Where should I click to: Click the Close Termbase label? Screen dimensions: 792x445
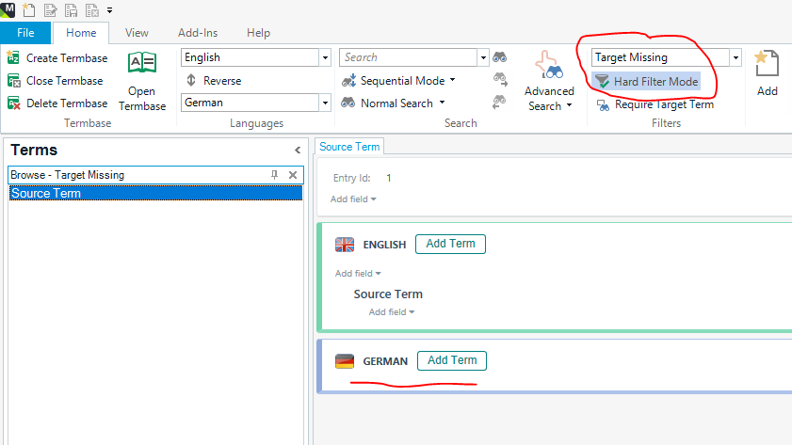[65, 81]
